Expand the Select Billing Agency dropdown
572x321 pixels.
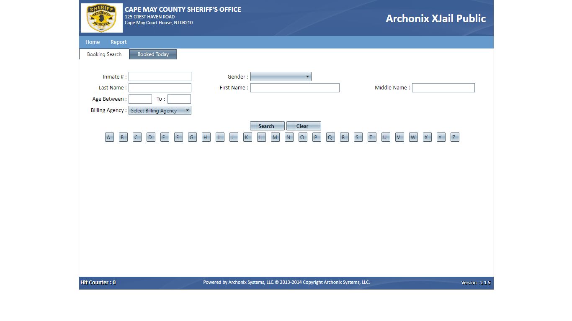(160, 110)
